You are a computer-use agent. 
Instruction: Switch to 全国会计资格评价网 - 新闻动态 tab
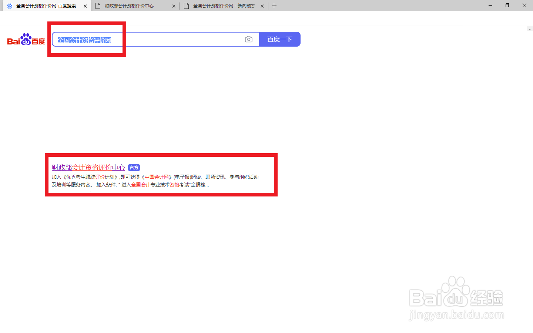224,6
